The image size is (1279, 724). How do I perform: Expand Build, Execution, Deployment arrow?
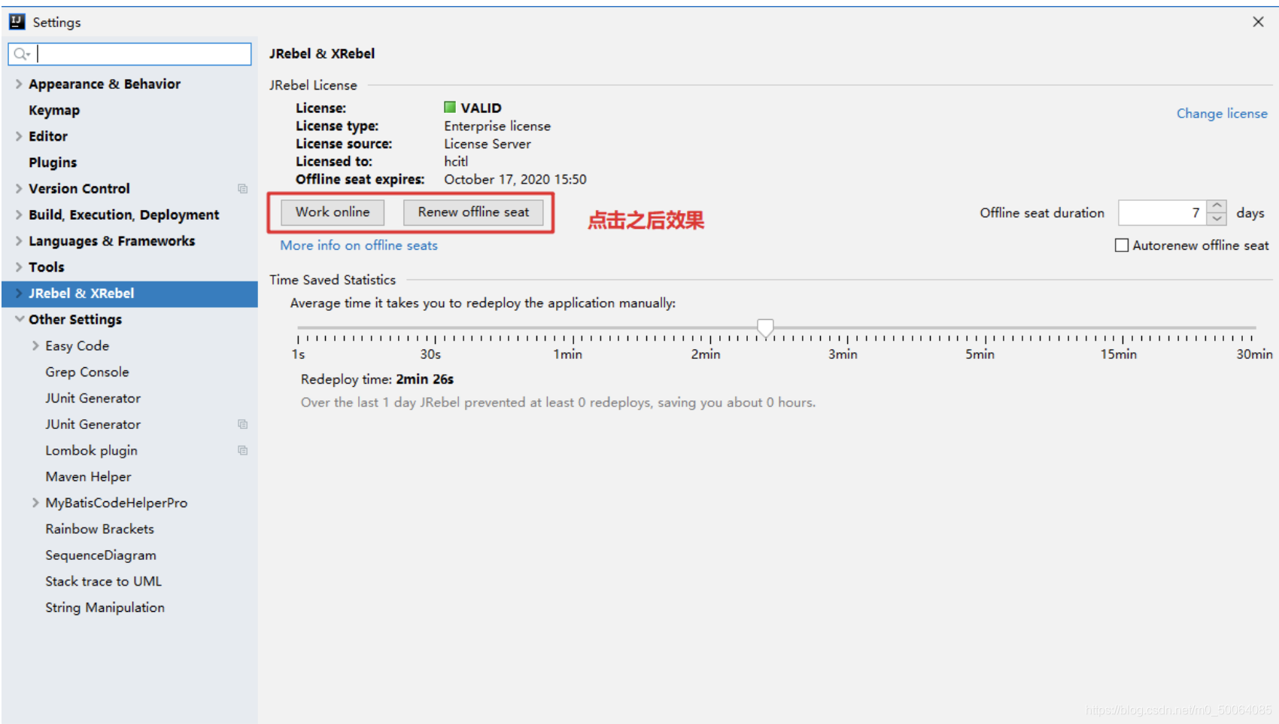[19, 215]
